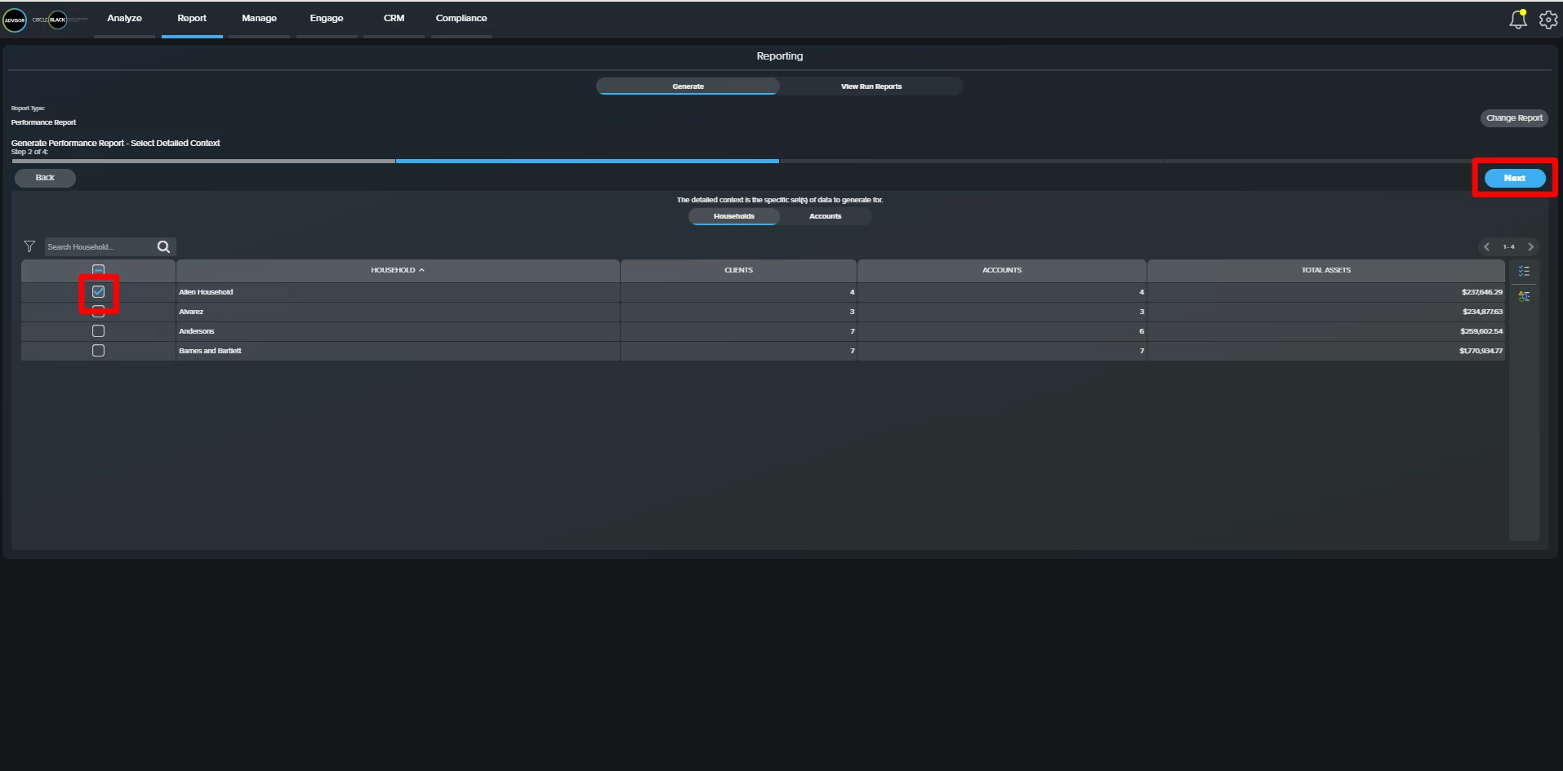Click the Performance Report type label
This screenshot has height=771, width=1563.
click(x=43, y=122)
